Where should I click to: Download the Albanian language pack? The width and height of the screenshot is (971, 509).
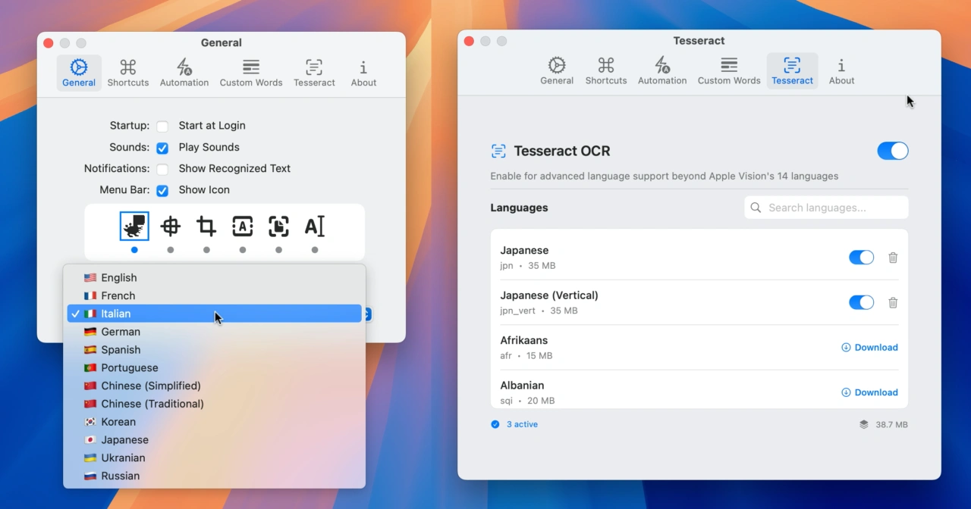pyautogui.click(x=869, y=392)
